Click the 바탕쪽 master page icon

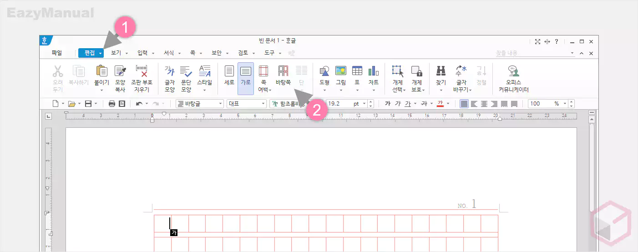283,71
